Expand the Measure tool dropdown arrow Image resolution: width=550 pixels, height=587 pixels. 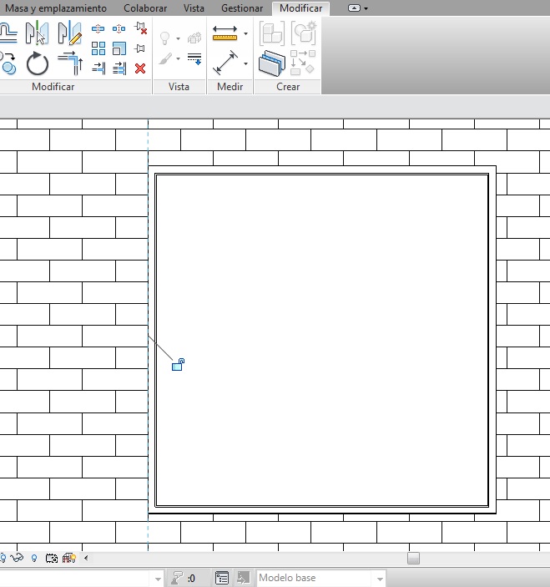(x=245, y=34)
